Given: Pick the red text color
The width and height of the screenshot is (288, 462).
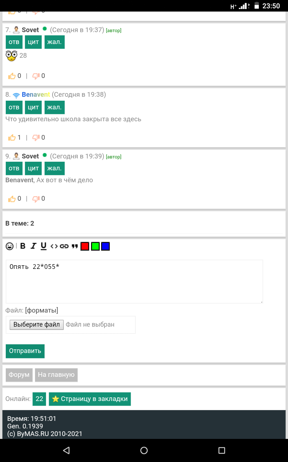Looking at the screenshot, I should tap(85, 246).
